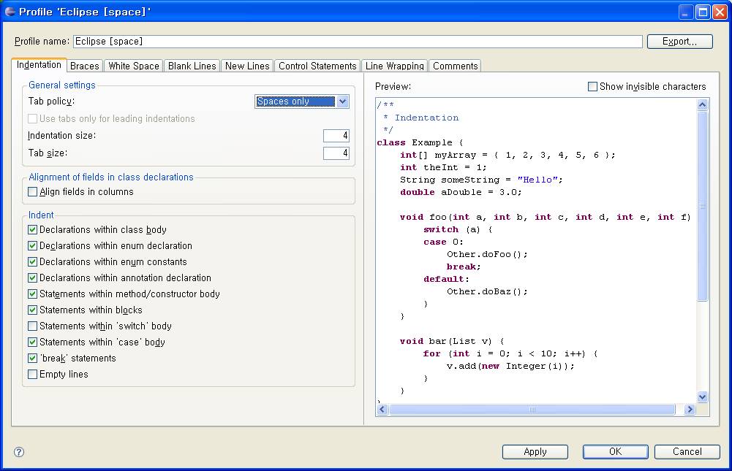Click the 'String someString' preview line
The height and width of the screenshot is (471, 732).
481,180
